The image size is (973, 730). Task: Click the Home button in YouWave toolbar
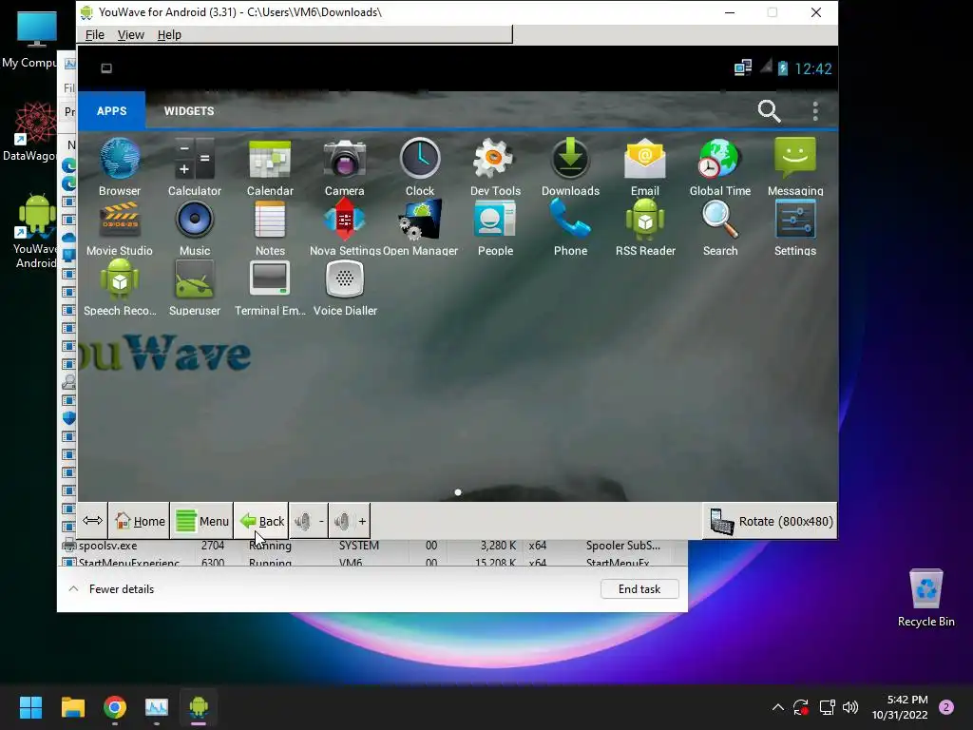[140, 521]
